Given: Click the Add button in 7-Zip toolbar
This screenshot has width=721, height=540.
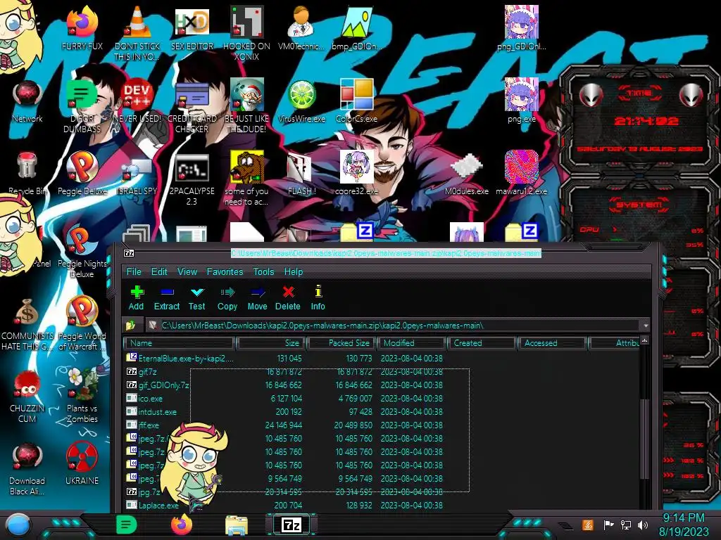Looking at the screenshot, I should [x=136, y=297].
